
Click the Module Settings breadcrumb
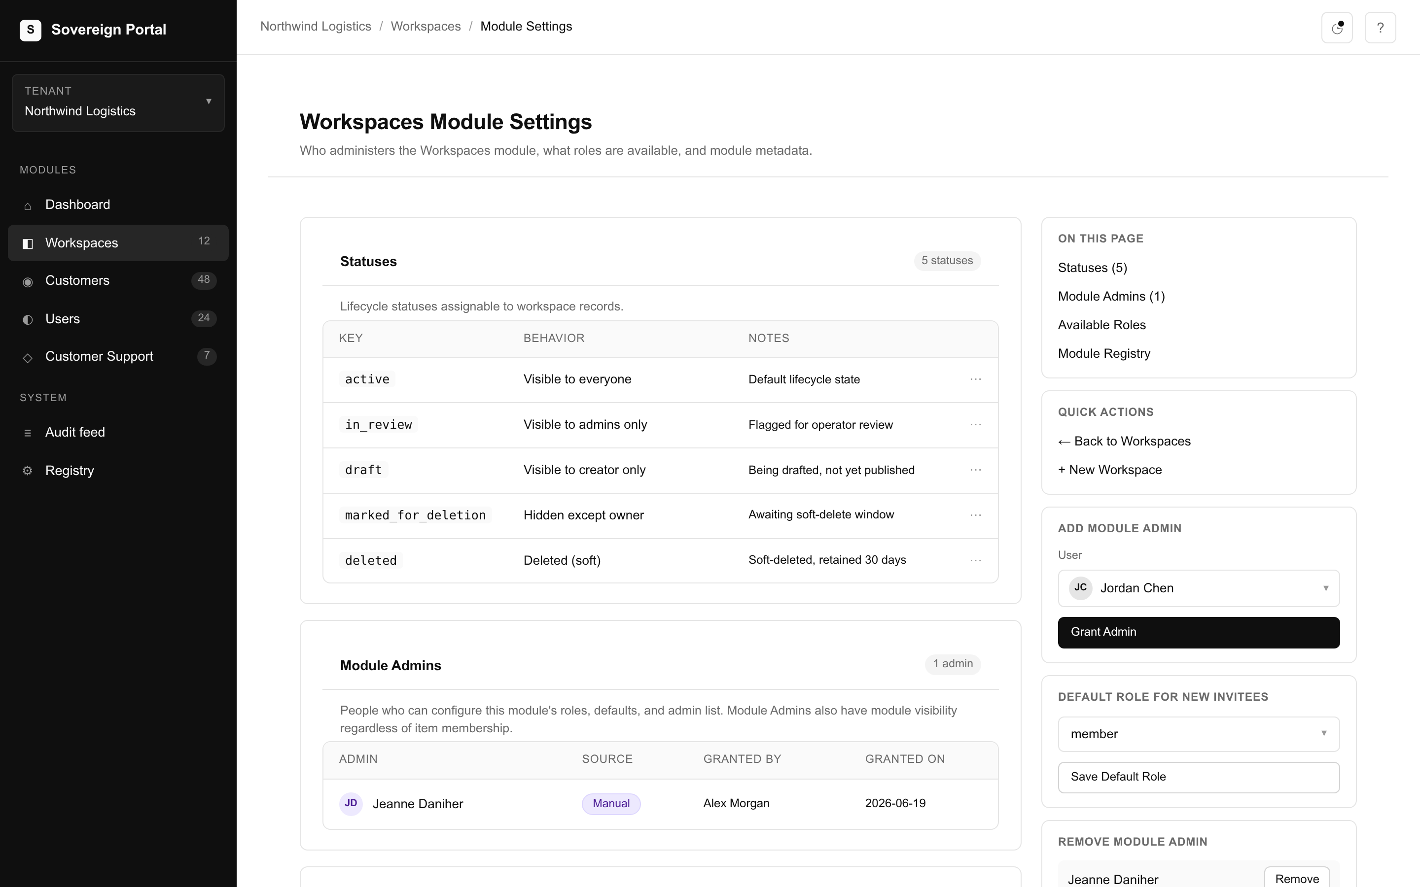click(526, 27)
